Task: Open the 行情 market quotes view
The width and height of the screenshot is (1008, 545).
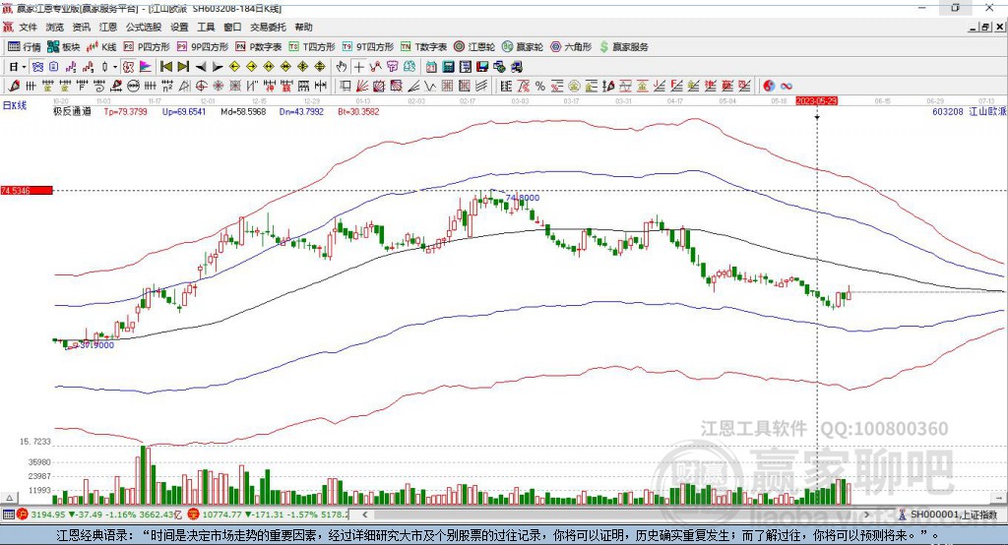Action: tap(24, 47)
